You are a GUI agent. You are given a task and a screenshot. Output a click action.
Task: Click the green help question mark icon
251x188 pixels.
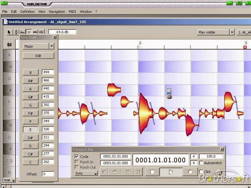coord(4,3)
